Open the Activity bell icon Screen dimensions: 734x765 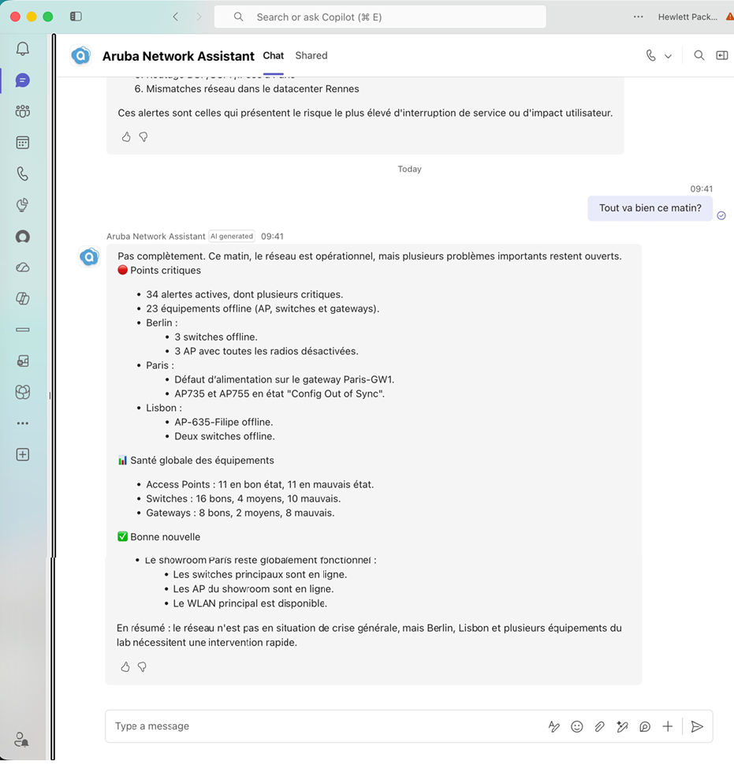(22, 49)
